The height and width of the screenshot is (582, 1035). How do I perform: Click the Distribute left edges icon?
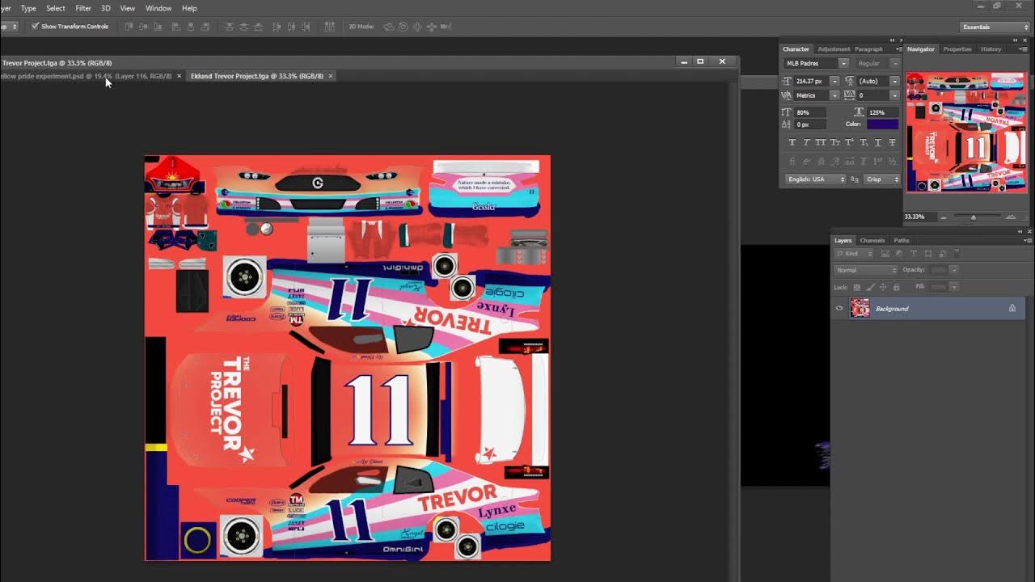pyautogui.click(x=277, y=27)
